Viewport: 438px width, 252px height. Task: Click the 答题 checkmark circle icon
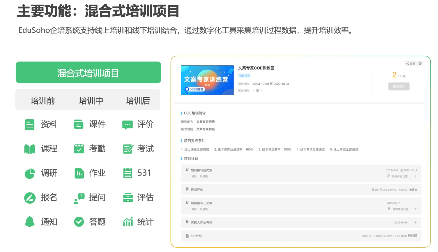point(79,222)
